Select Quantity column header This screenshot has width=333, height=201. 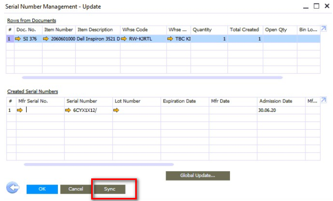point(209,30)
